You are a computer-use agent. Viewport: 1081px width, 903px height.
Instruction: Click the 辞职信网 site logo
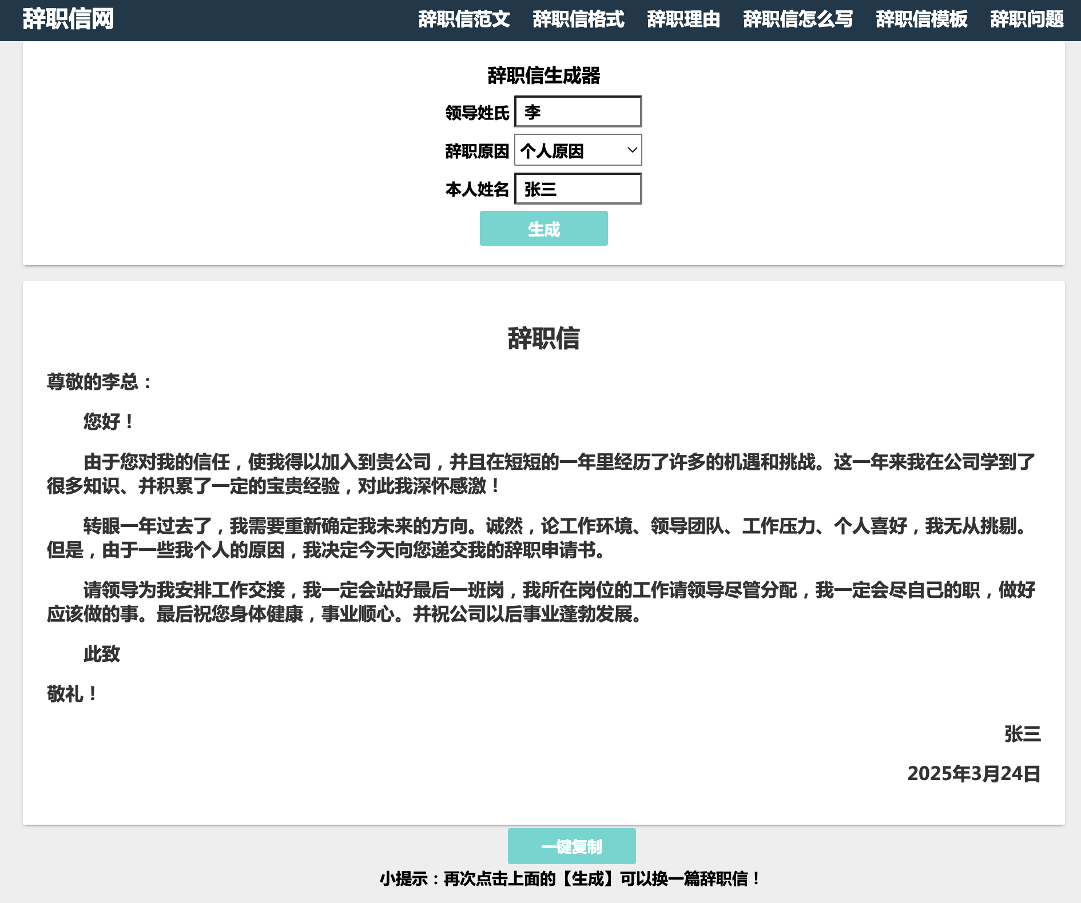pos(68,19)
